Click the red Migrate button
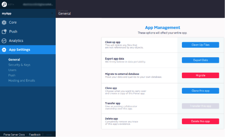This screenshot has height=137, width=225. [200, 75]
